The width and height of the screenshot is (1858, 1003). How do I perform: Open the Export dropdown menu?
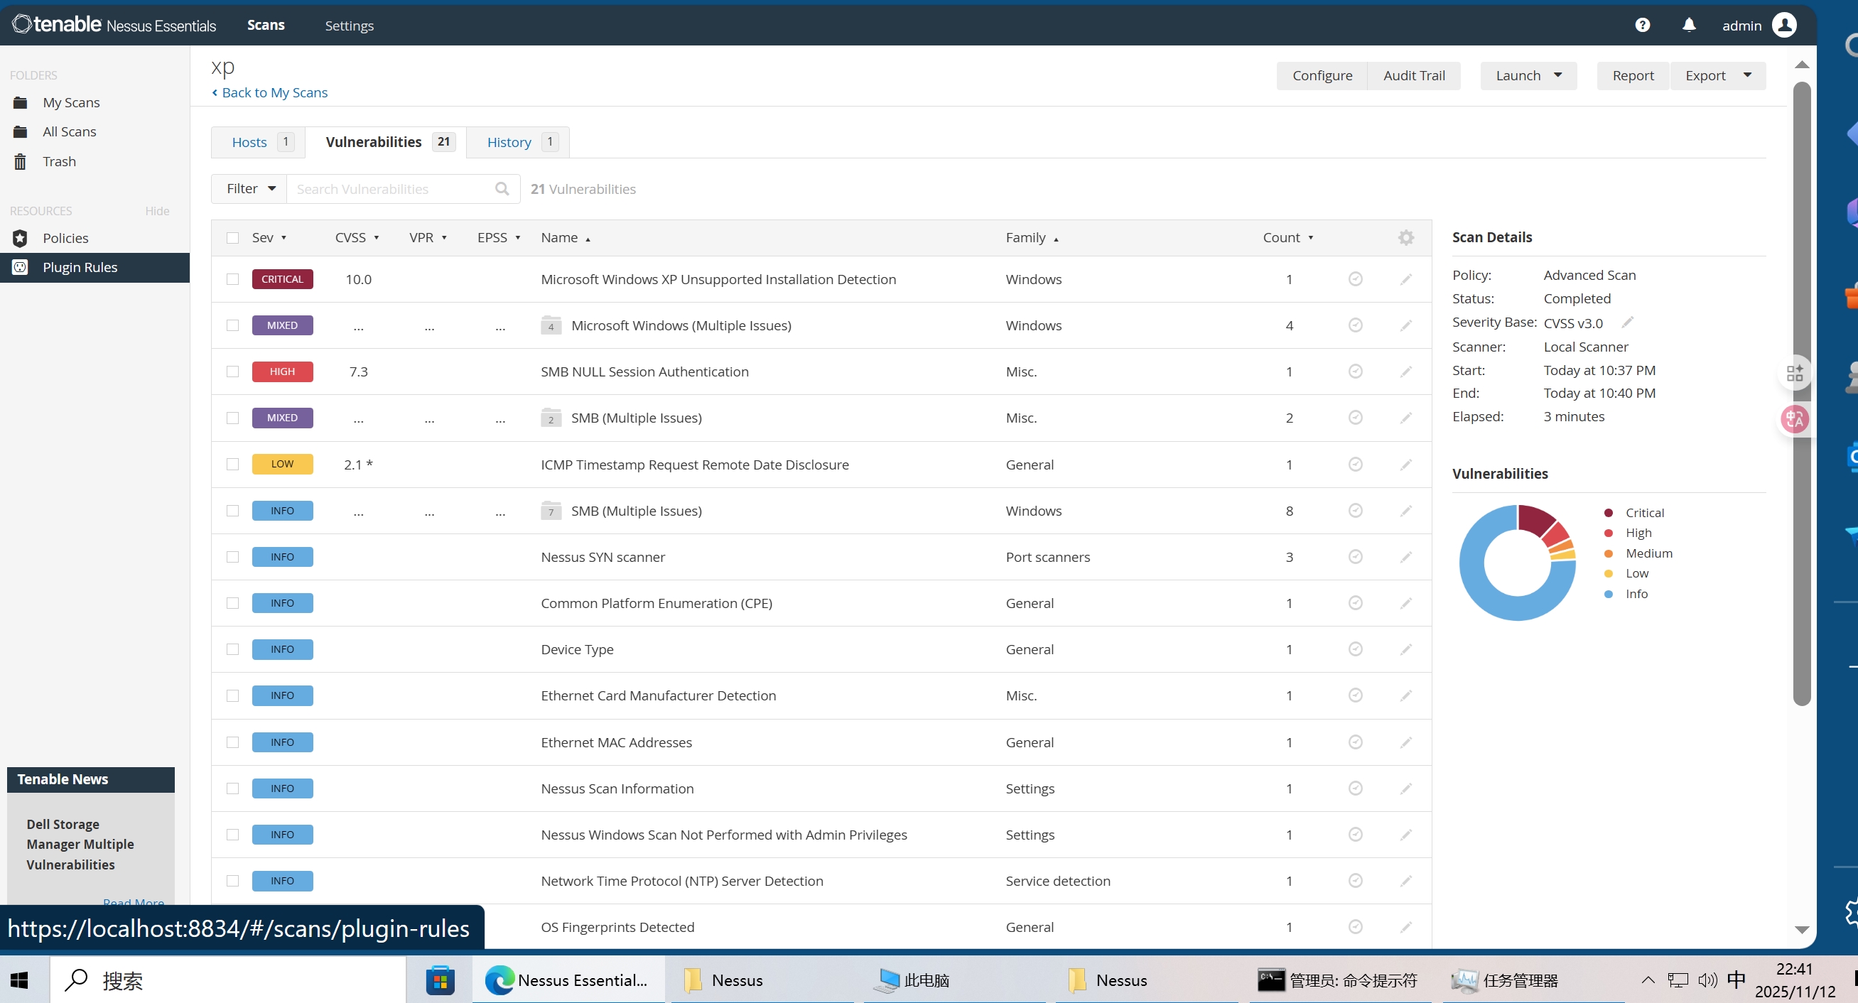click(1718, 75)
